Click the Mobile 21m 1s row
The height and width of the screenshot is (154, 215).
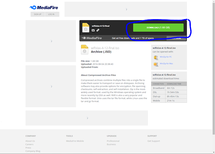169,100
